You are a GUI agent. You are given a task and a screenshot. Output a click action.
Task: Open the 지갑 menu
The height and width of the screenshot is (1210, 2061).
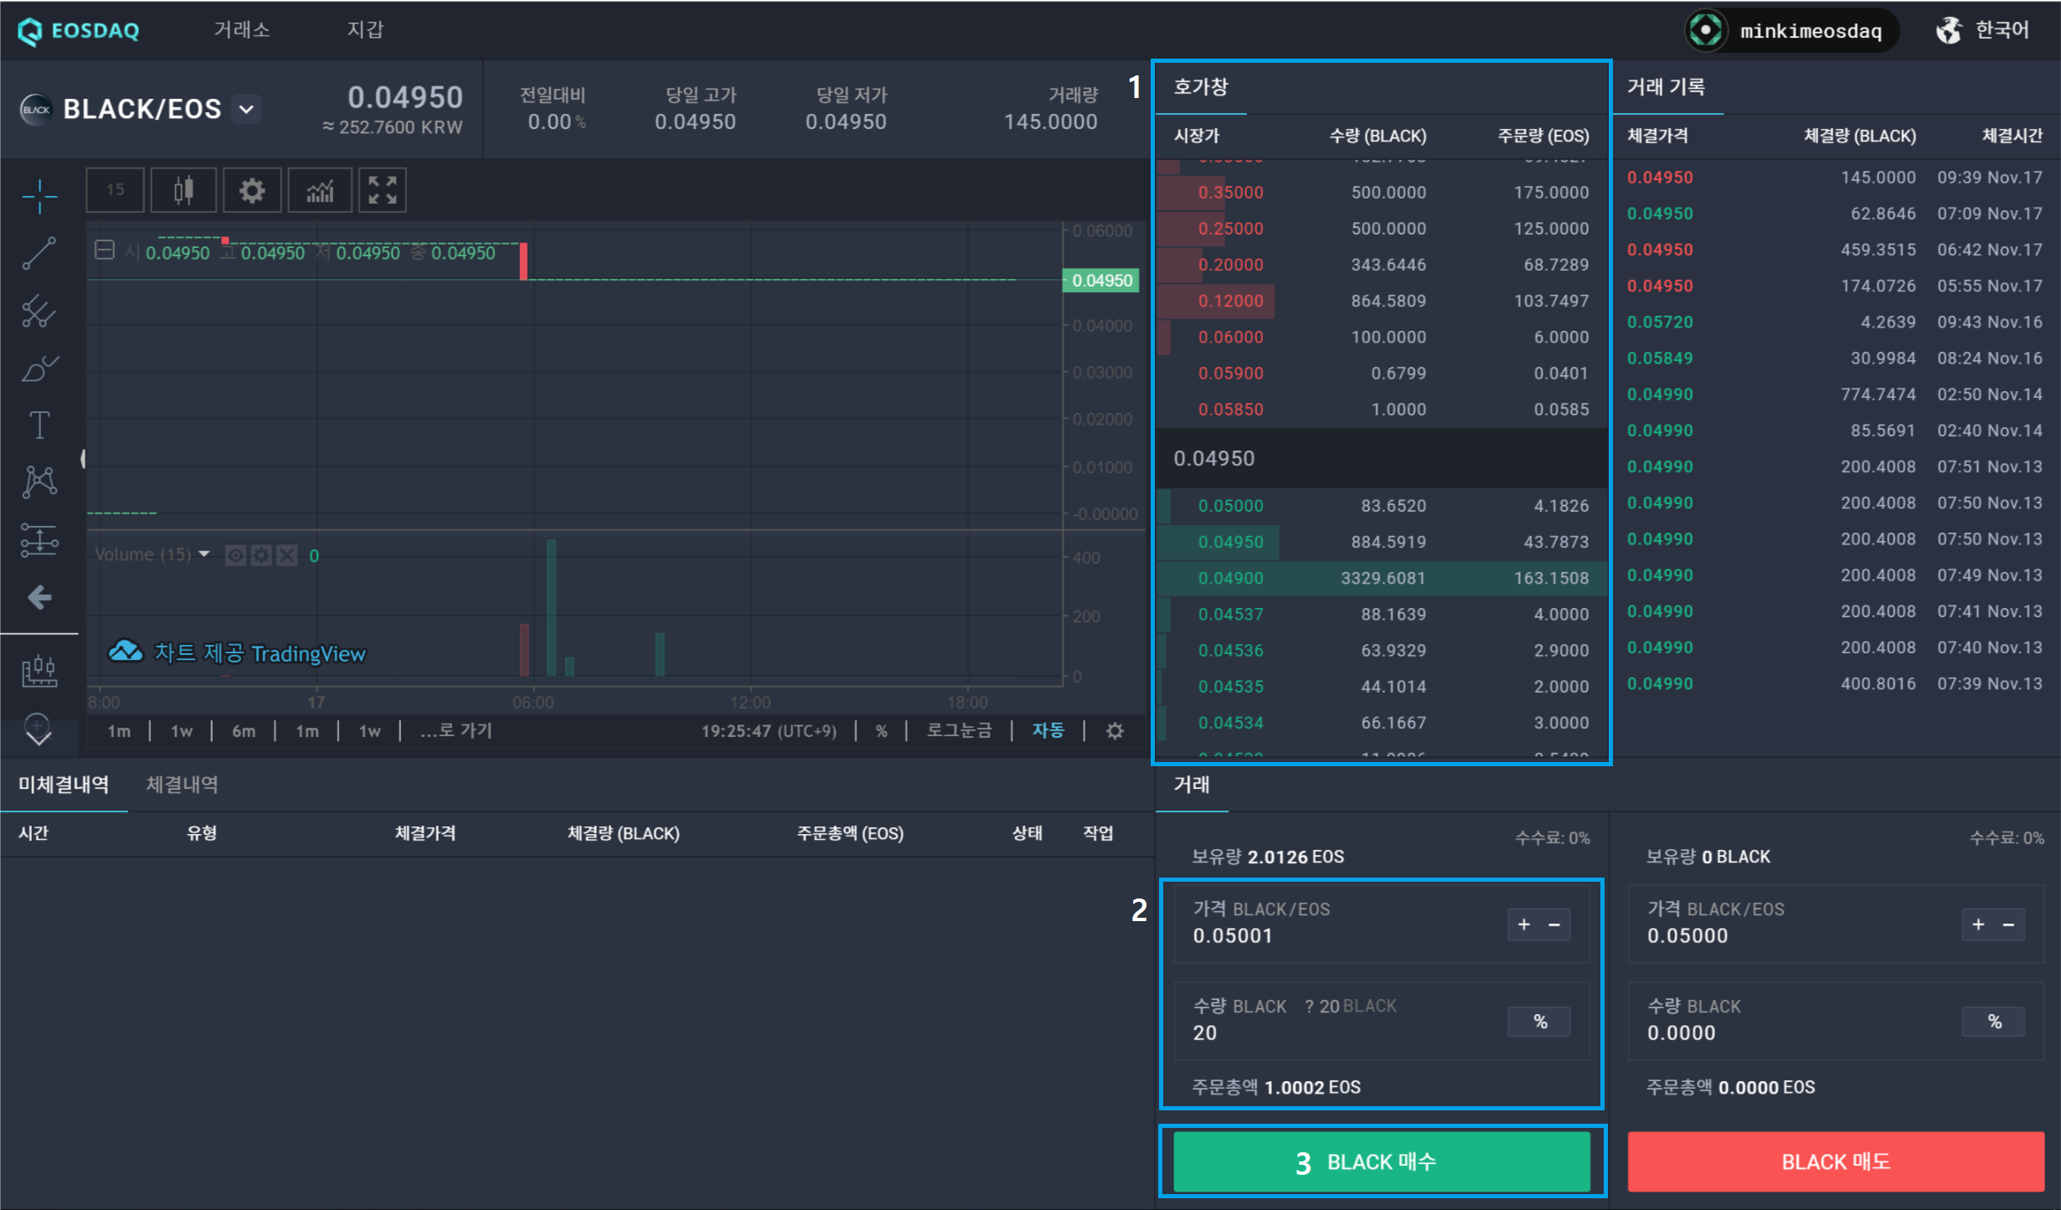point(365,30)
